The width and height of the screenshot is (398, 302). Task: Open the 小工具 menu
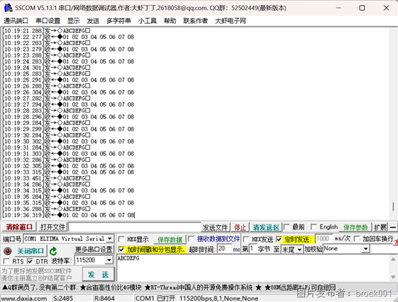pyautogui.click(x=147, y=21)
